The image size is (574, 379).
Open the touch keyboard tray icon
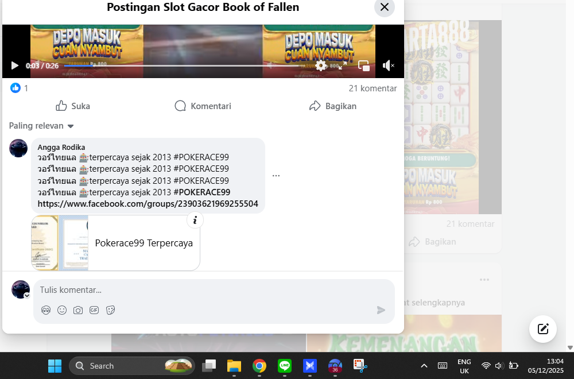[x=442, y=365]
